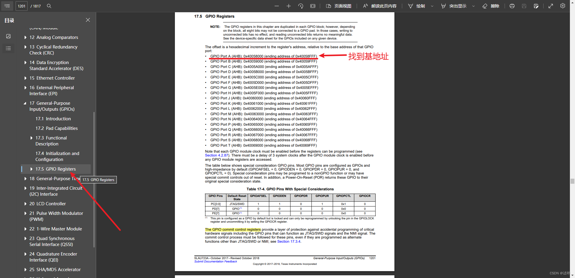Viewport: 575px width, 278px height.
Task: Expand chapter 16 External Peripheral Interface
Action: [25, 88]
